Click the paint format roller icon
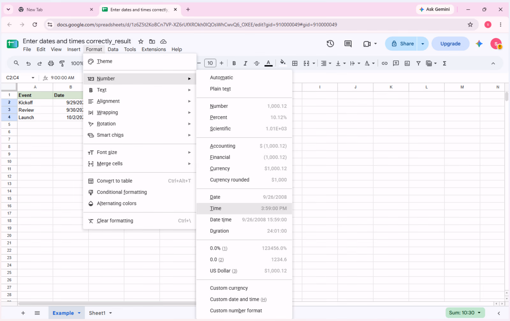This screenshot has width=510, height=321. click(x=62, y=63)
